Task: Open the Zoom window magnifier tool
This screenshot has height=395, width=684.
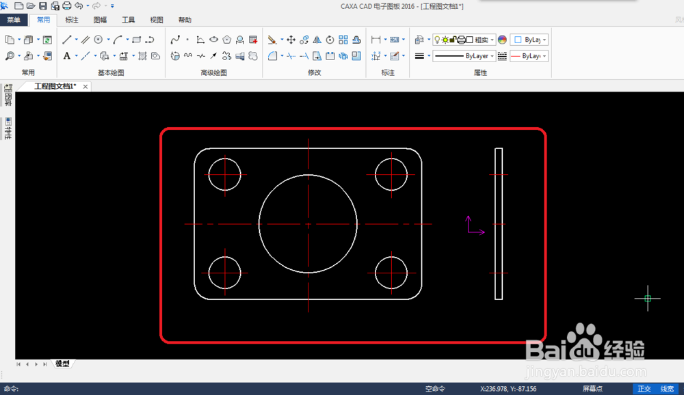Action: (x=10, y=56)
